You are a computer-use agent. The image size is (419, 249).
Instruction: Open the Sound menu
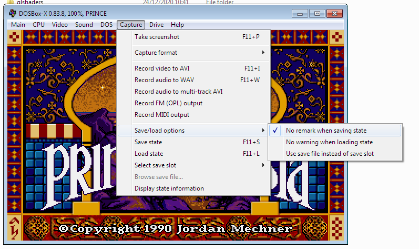coord(84,25)
